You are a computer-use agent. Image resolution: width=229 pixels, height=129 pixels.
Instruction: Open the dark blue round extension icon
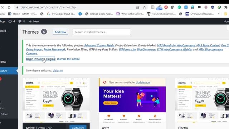click(x=213, y=7)
